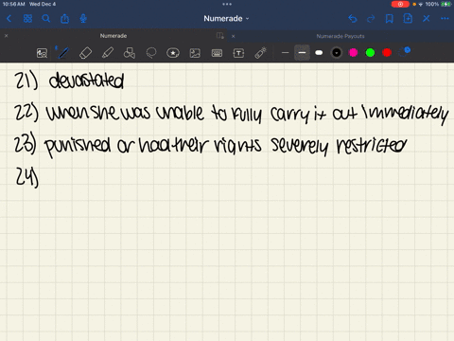
Task: Select the Pen tool
Action: pos(63,53)
